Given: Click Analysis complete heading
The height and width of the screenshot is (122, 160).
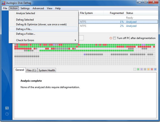Looking at the screenshot, I should click(31, 81).
